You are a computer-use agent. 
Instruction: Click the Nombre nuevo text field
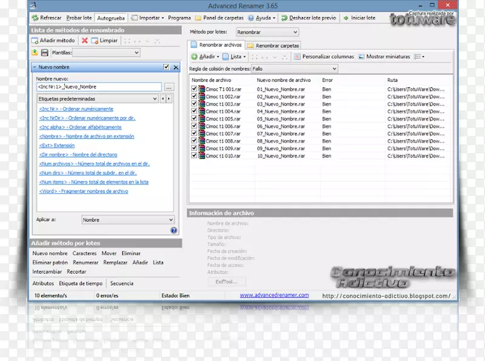(98, 87)
